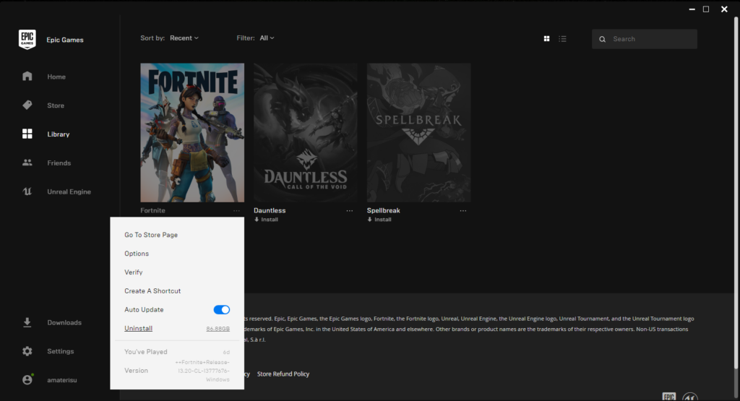Choose Verify in the context menu
Image resolution: width=740 pixels, height=401 pixels.
134,272
